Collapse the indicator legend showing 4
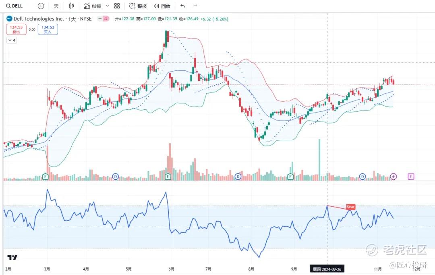The height and width of the screenshot is (275, 435). [12, 40]
